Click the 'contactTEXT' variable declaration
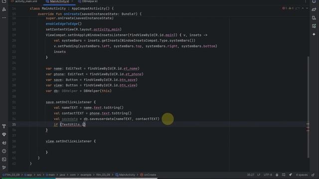 (x=73, y=113)
